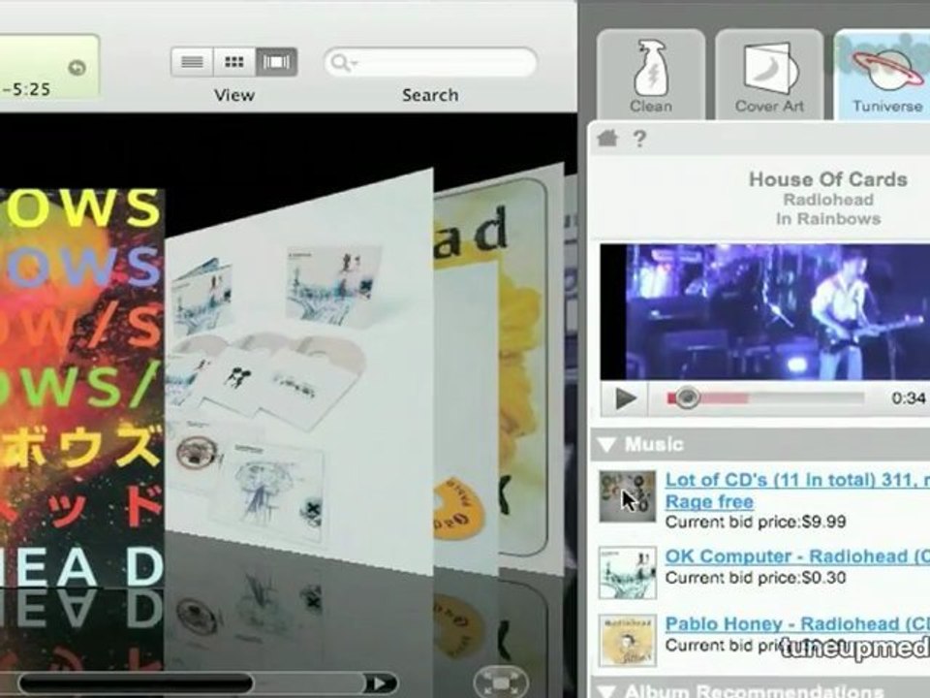Go to TuneUp home screen
The height and width of the screenshot is (698, 930).
point(607,139)
